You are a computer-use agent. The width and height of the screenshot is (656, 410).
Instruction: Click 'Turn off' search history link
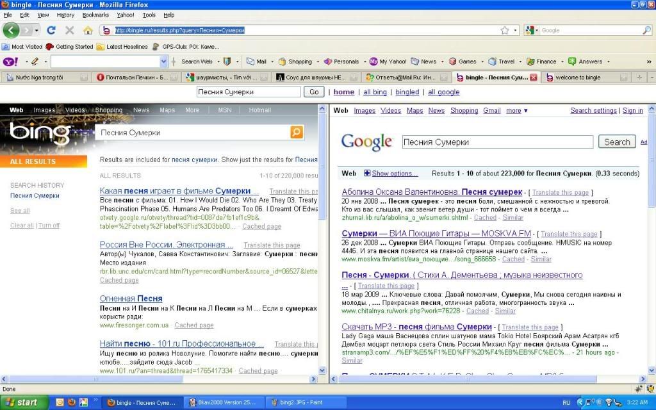click(x=49, y=225)
